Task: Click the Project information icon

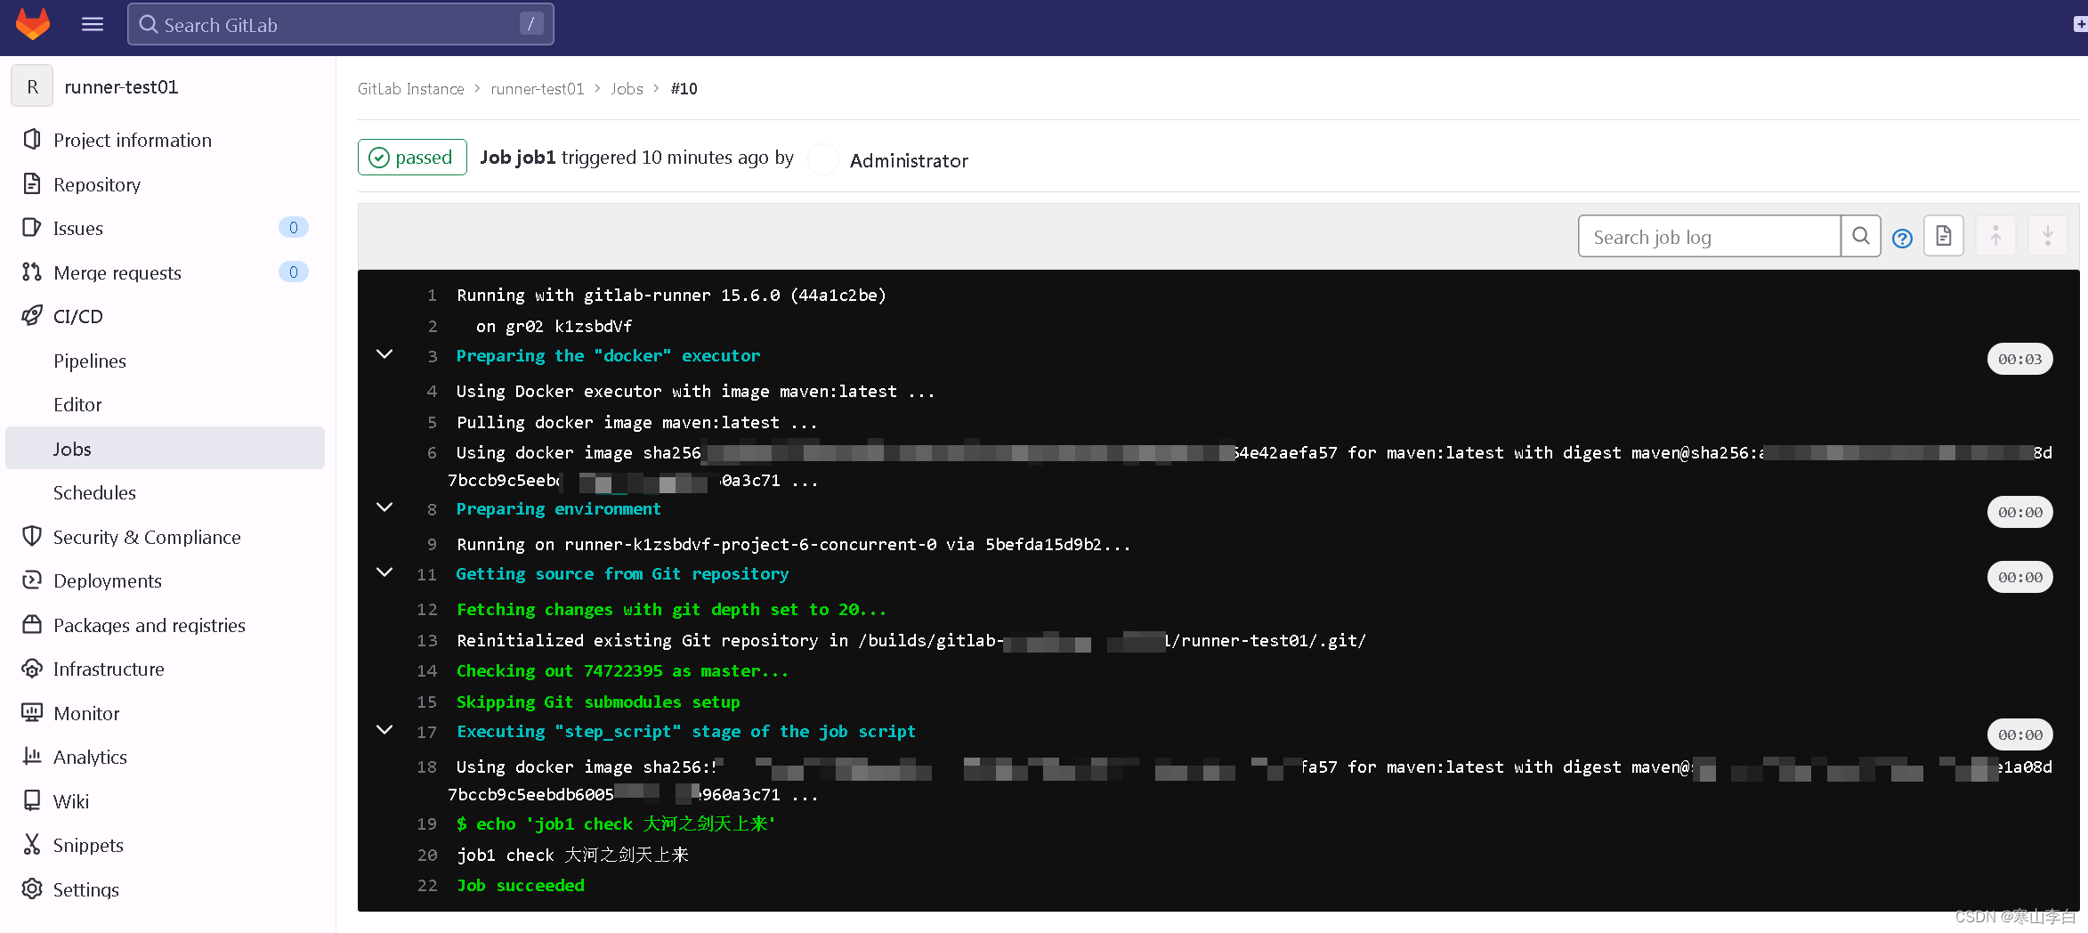Action: click(32, 140)
